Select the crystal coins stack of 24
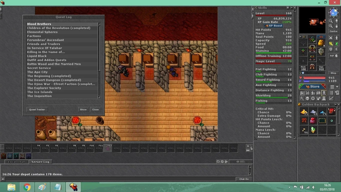The height and width of the screenshot is (192, 341). coord(322,112)
